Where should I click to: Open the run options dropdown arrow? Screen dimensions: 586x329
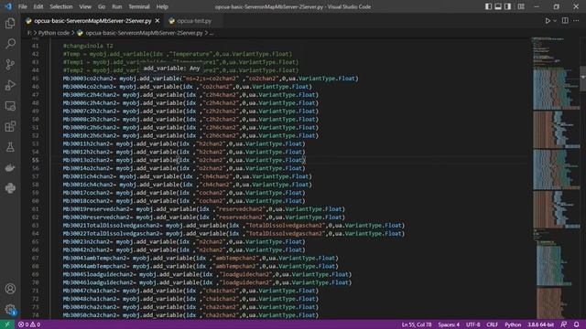point(555,21)
